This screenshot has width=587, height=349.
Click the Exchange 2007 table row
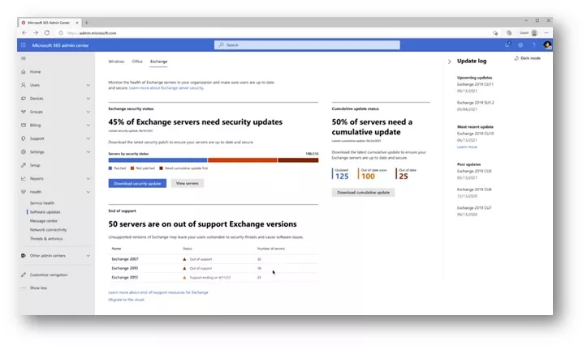pos(214,259)
